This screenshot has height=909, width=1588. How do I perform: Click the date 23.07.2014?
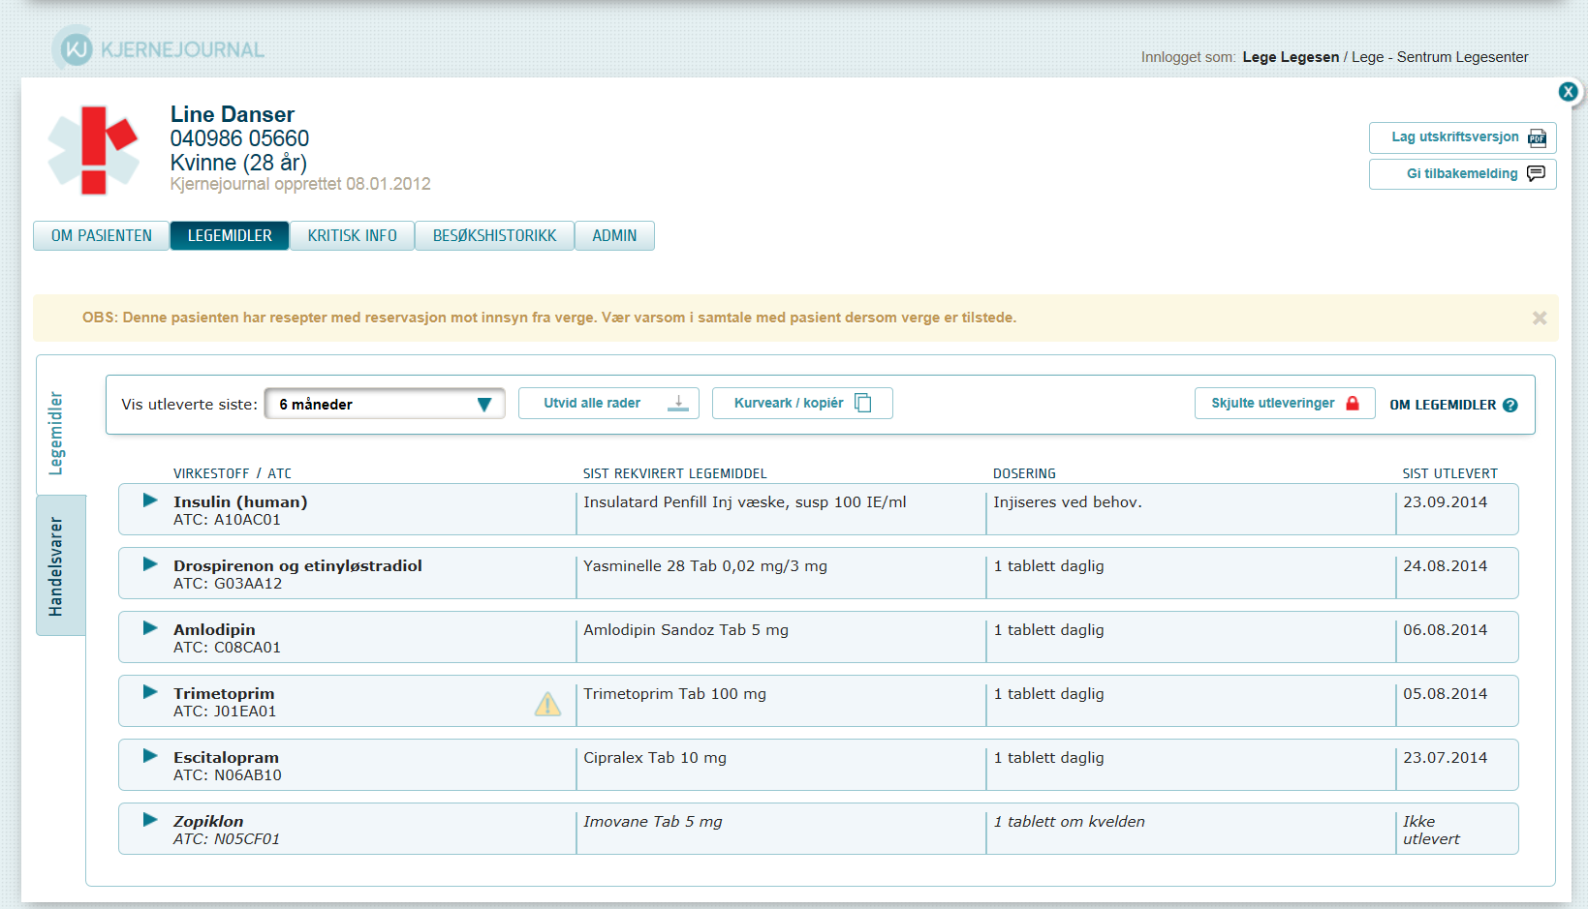click(1445, 758)
